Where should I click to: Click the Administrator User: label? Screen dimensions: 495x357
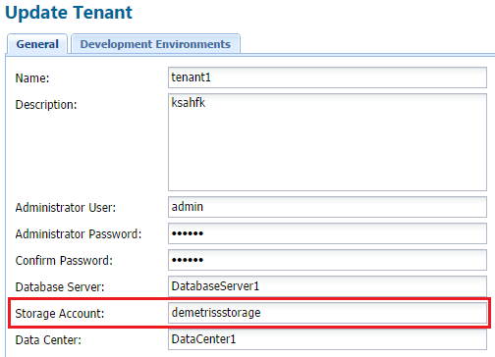(66, 208)
